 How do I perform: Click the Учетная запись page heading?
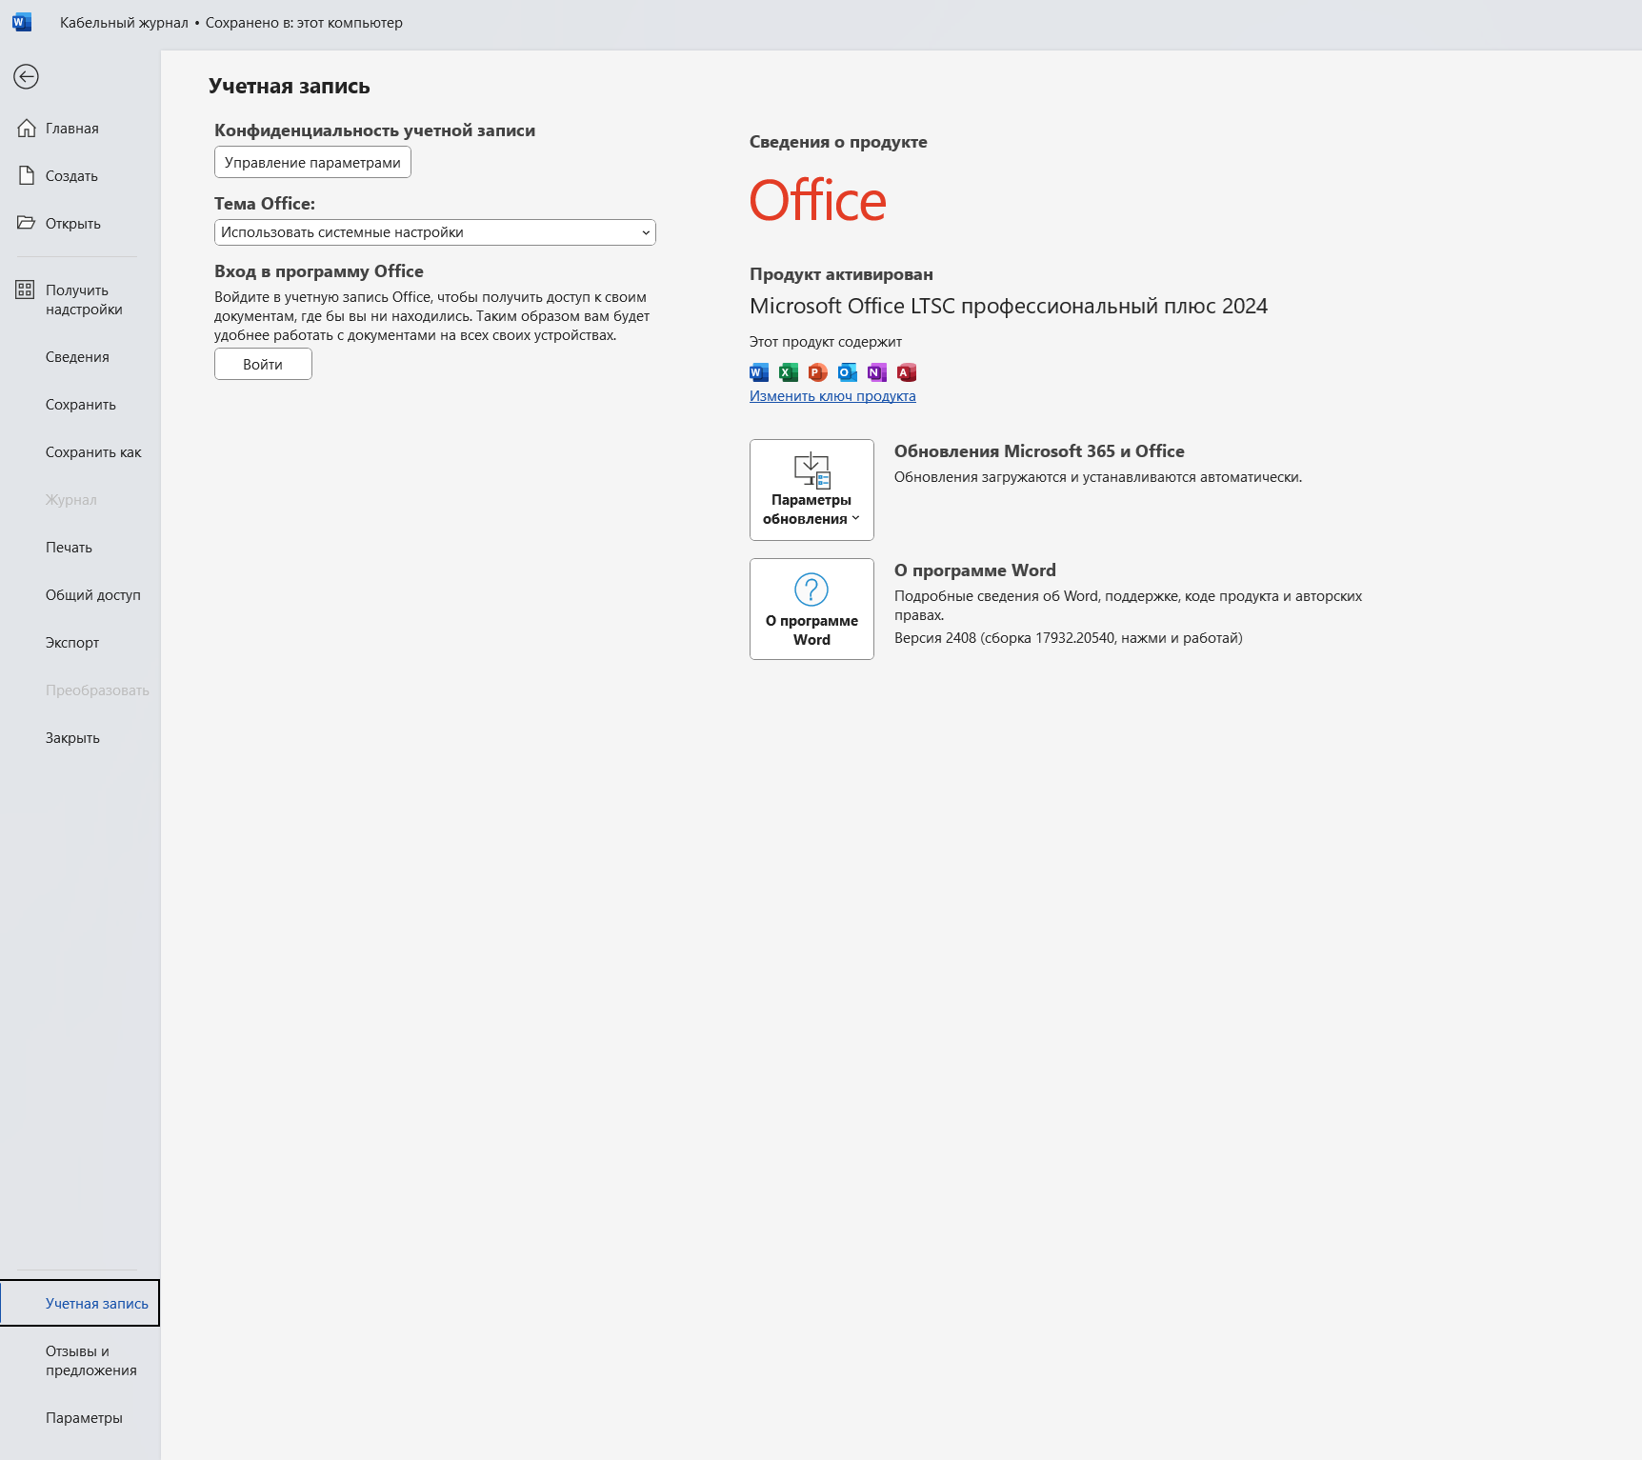[290, 86]
